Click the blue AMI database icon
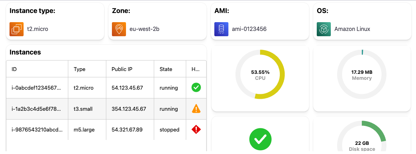Viewport: 416px width, 154px height. tap(221, 29)
